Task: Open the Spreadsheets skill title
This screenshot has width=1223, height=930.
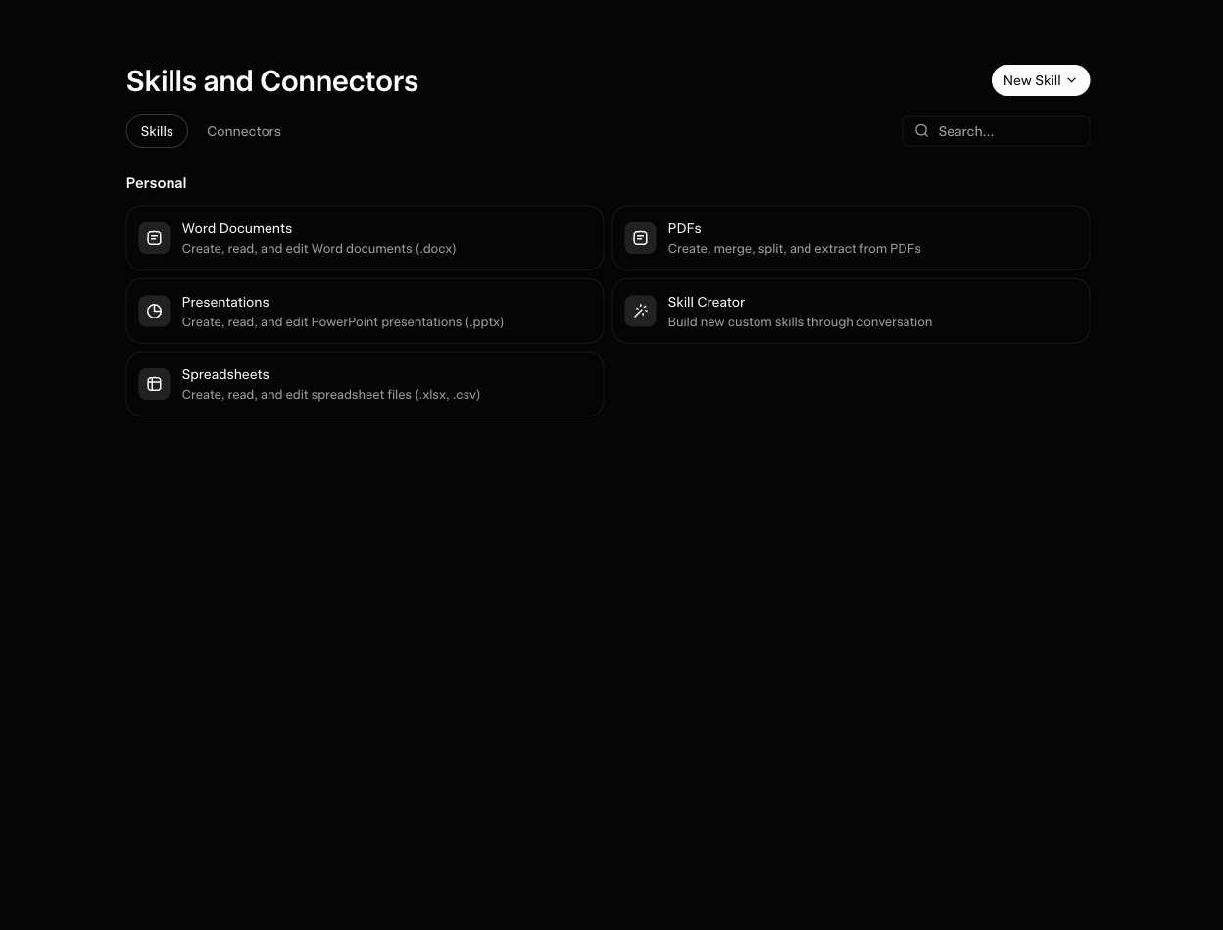Action: click(225, 374)
